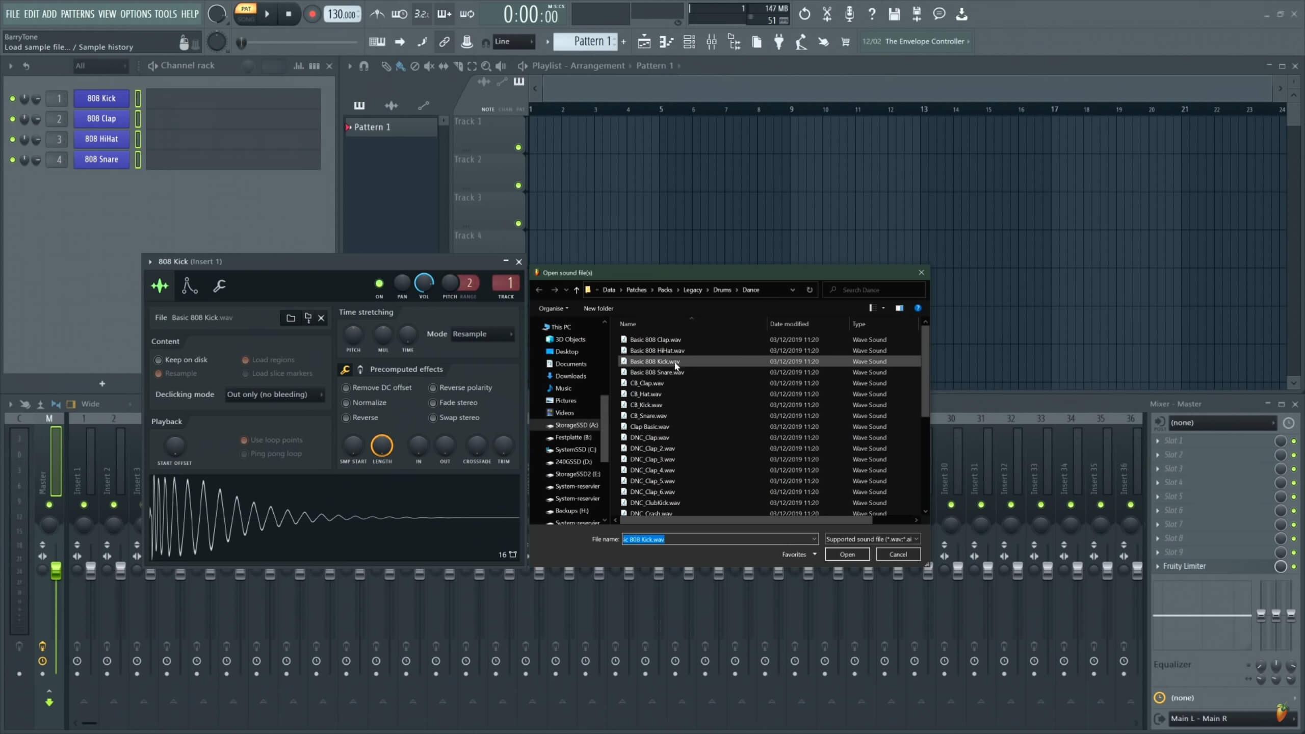Toggle Keep On Disk radio button

159,359
